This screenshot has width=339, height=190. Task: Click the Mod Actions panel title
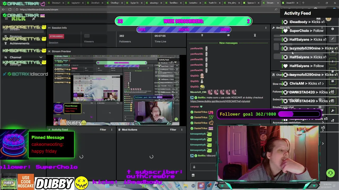[x=130, y=130]
